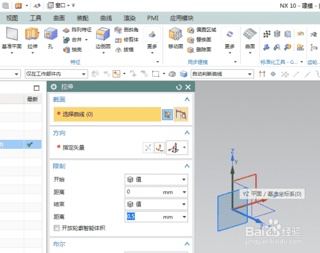The height and width of the screenshot is (253, 320).
Task: Close the 拉伸 dialog
Action: click(x=188, y=87)
